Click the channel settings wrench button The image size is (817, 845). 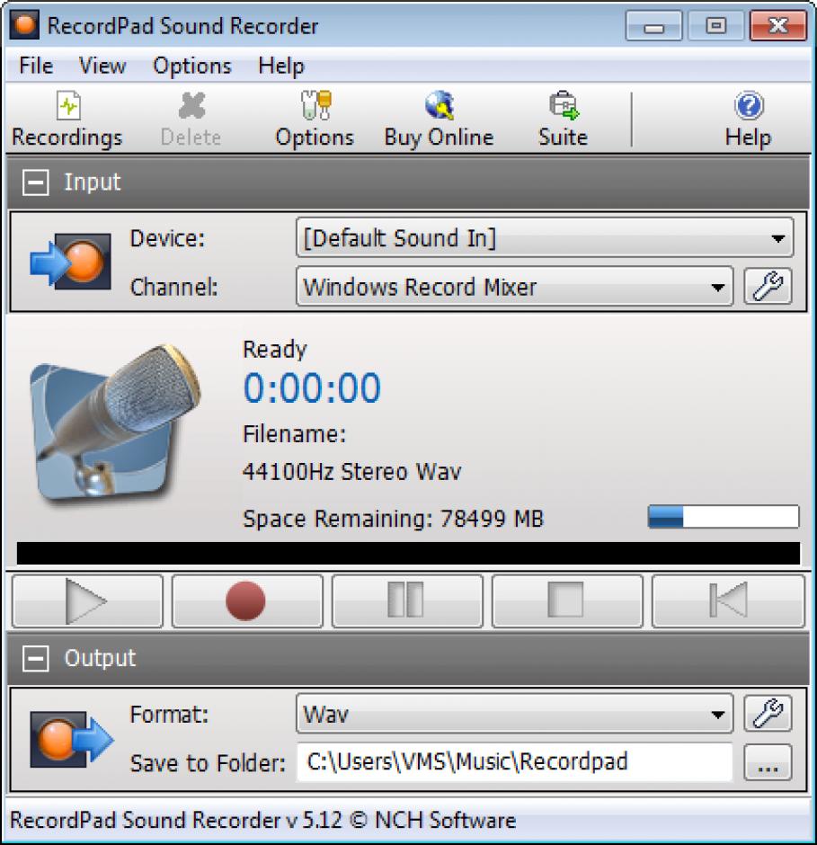point(768,286)
